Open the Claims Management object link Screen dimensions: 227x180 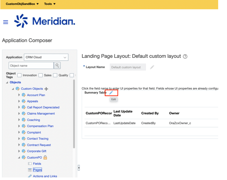coord(41,113)
